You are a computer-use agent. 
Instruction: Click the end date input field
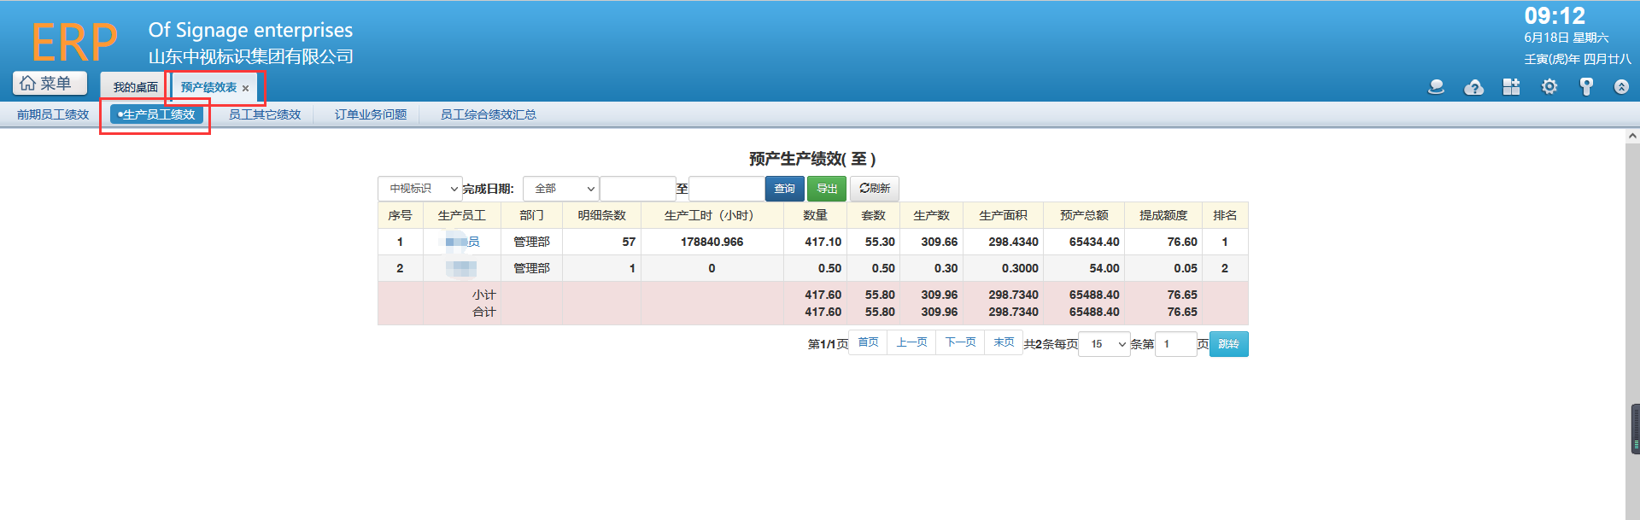coord(726,189)
